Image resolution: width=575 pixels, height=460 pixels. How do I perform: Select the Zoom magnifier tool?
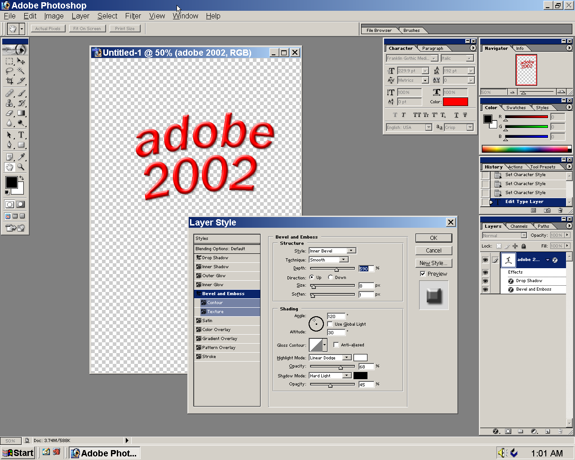tap(21, 167)
